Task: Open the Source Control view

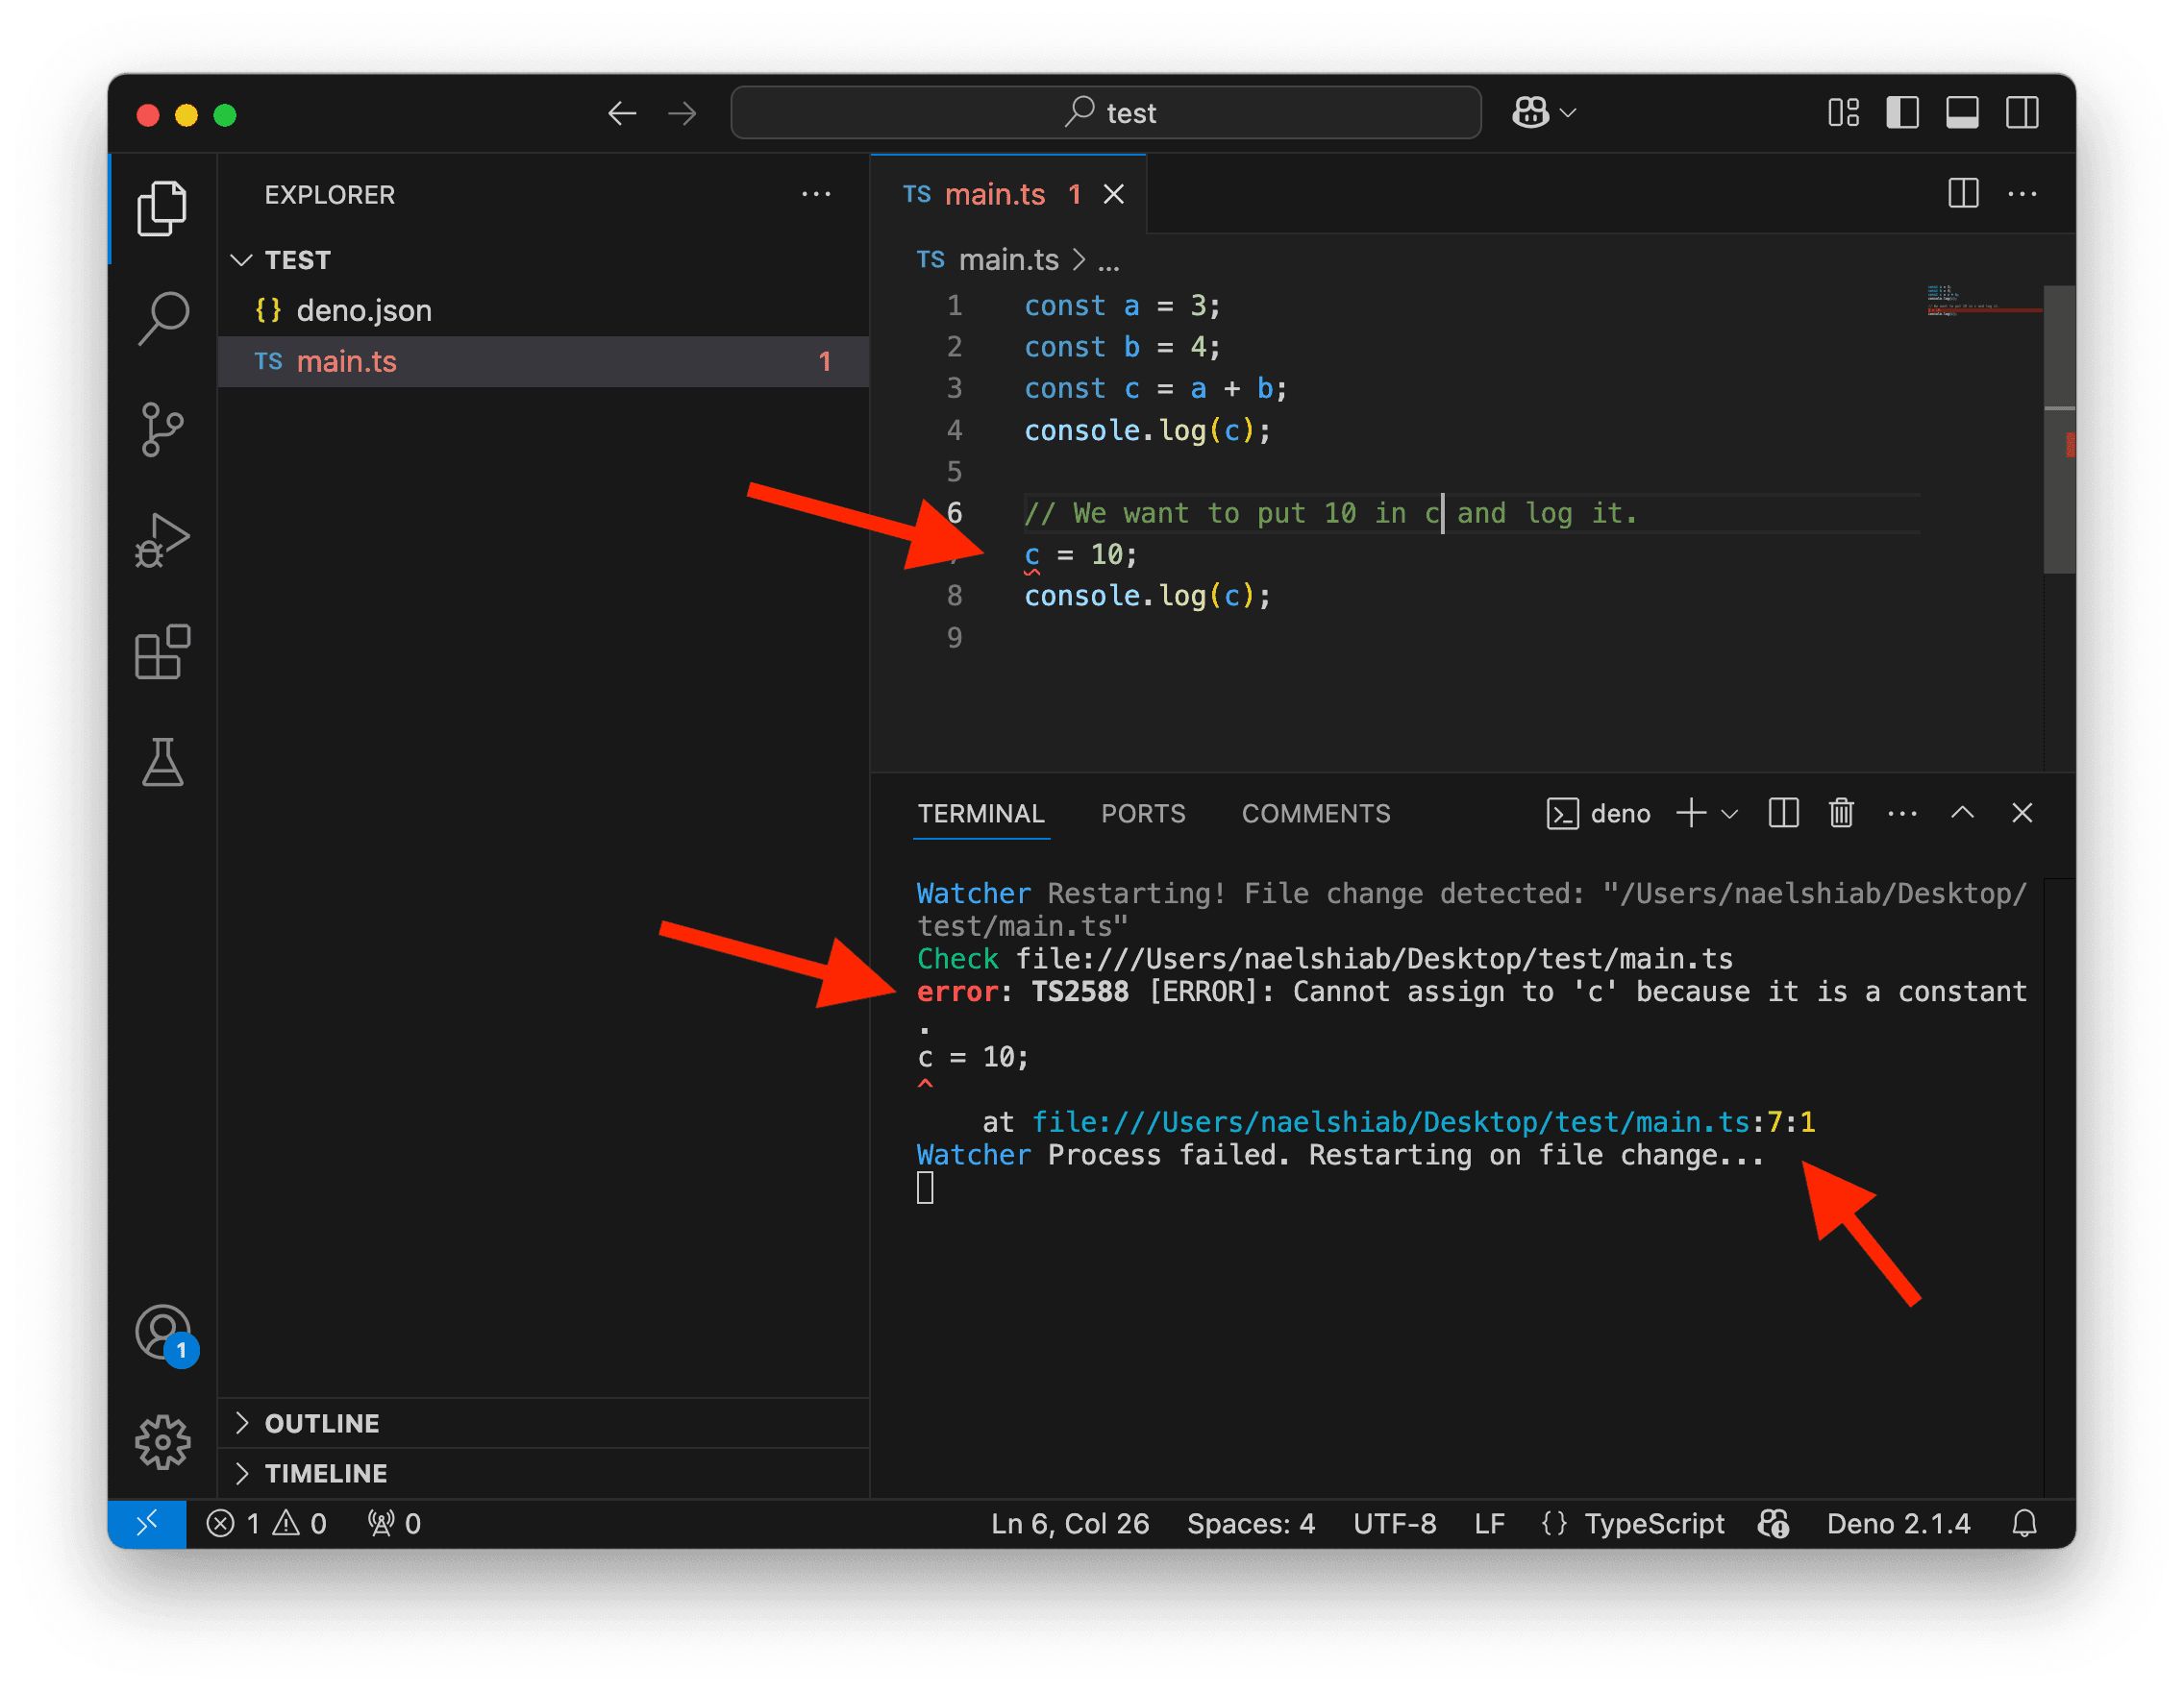Action: point(163,429)
